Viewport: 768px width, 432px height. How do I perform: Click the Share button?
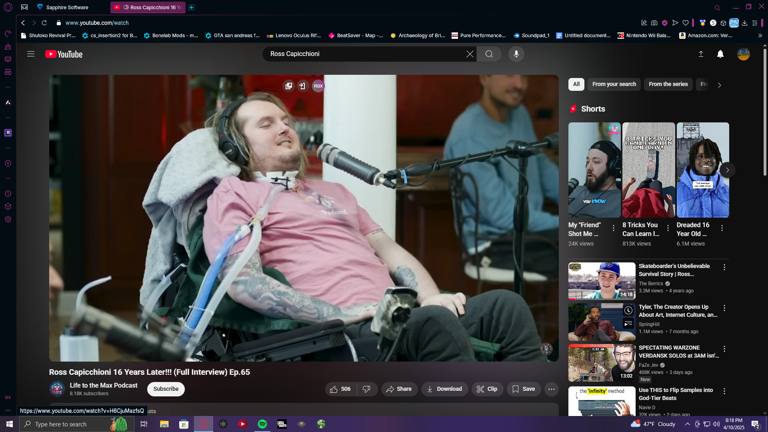point(399,389)
